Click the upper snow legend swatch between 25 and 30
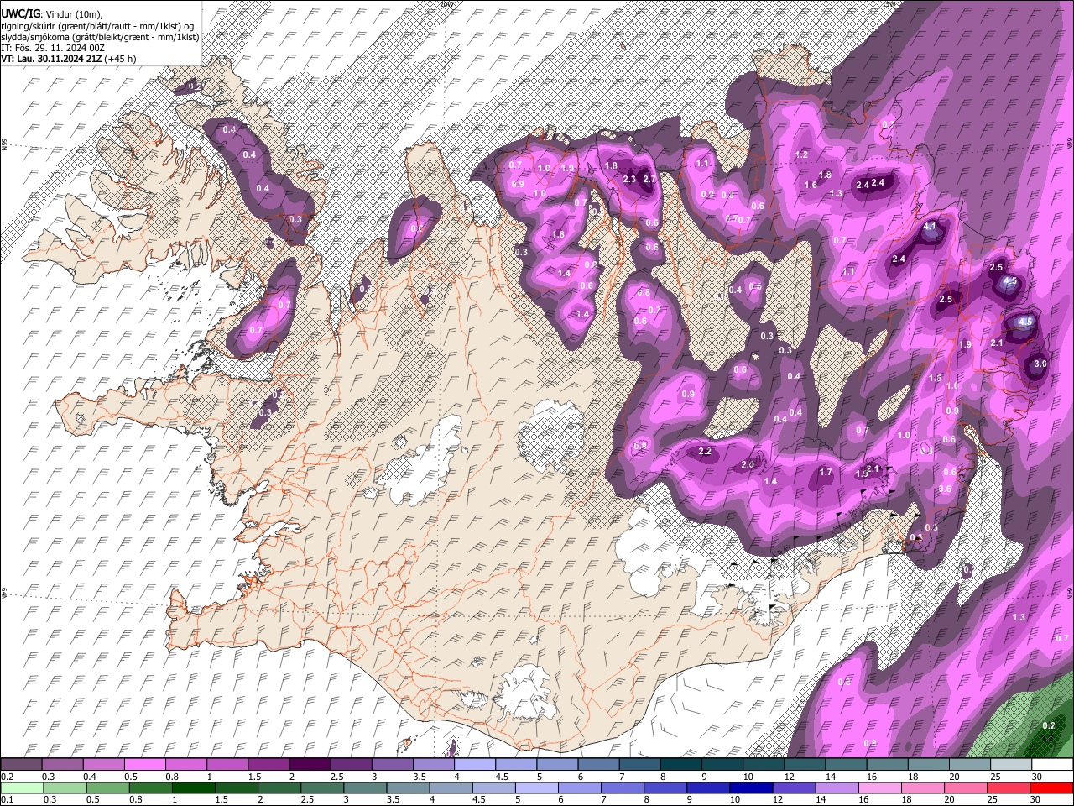 pos(1012,765)
